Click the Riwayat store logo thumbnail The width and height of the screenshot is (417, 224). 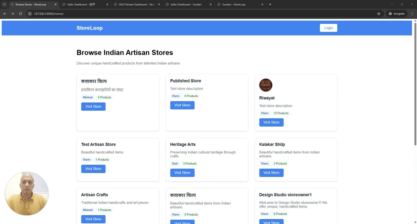[x=266, y=85]
